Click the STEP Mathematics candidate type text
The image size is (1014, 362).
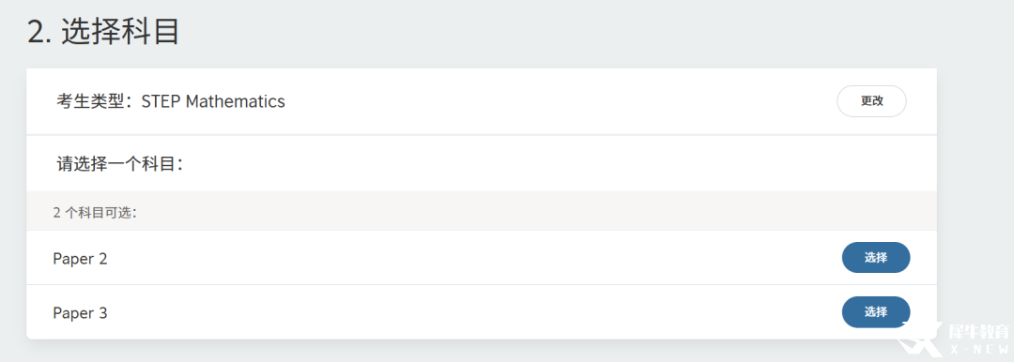point(213,101)
